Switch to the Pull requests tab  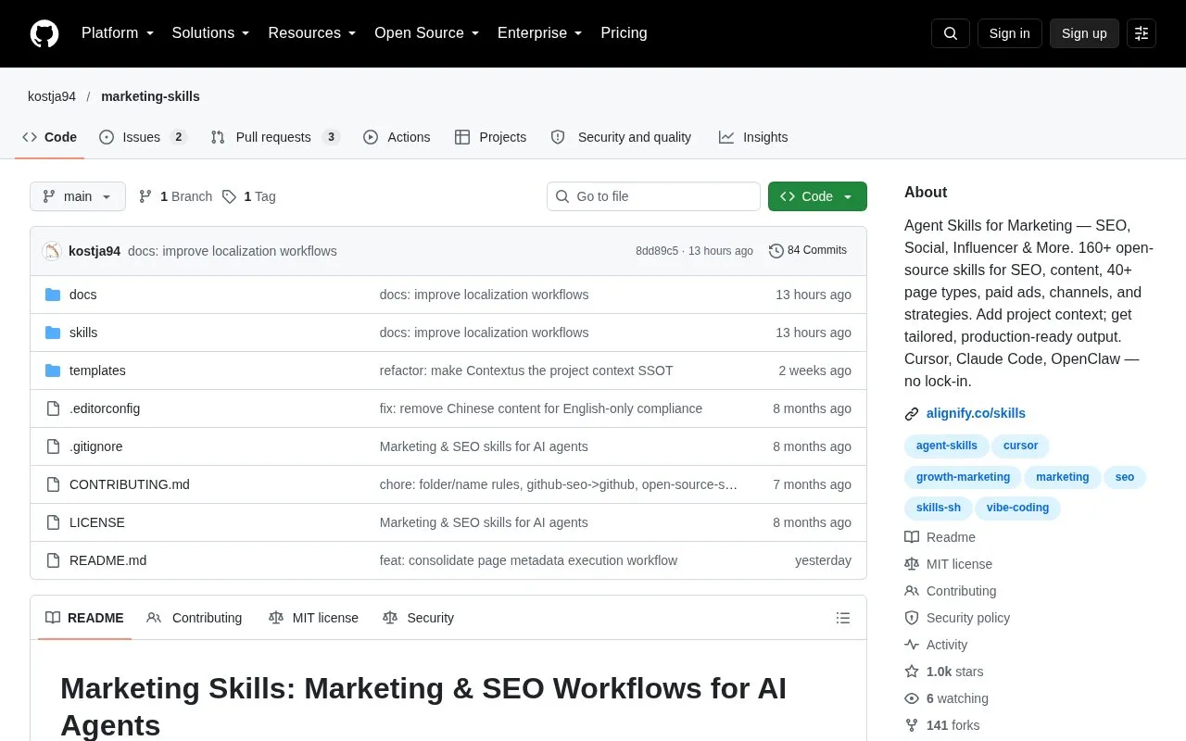coord(275,137)
